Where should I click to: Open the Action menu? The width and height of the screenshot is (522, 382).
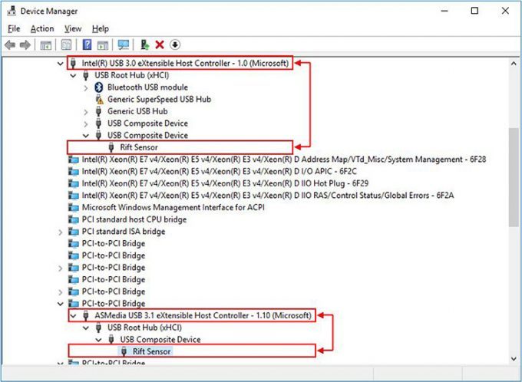click(x=42, y=29)
